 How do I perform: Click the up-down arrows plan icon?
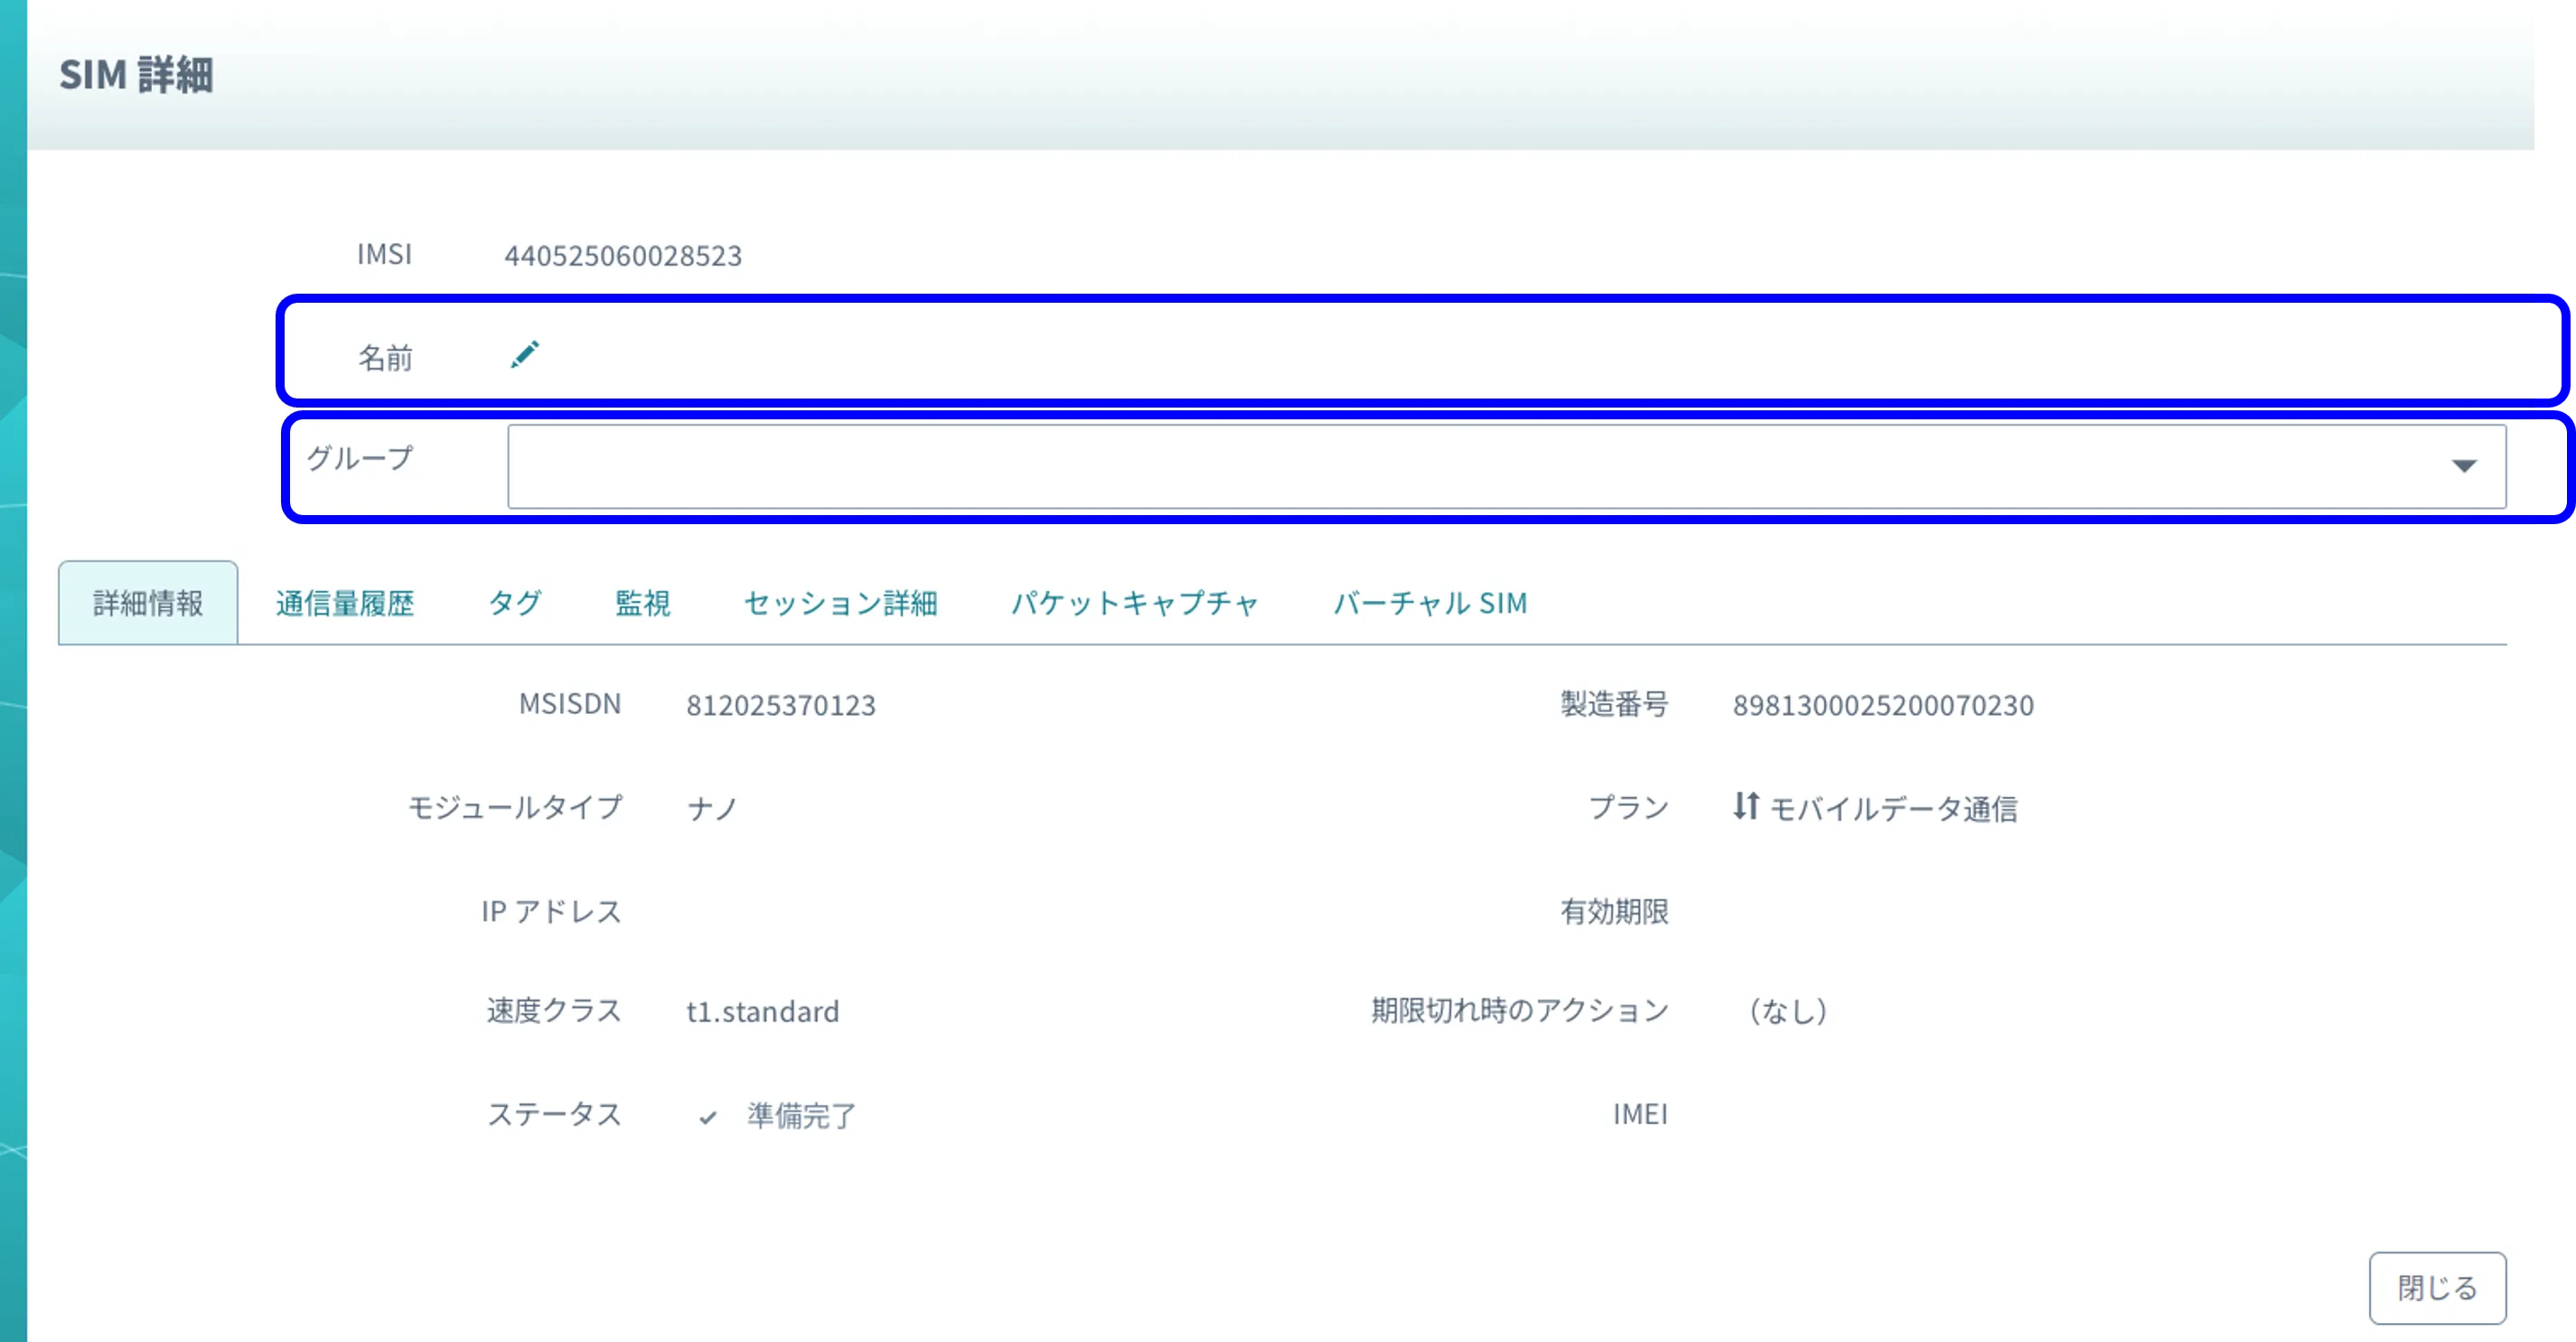[x=1745, y=806]
